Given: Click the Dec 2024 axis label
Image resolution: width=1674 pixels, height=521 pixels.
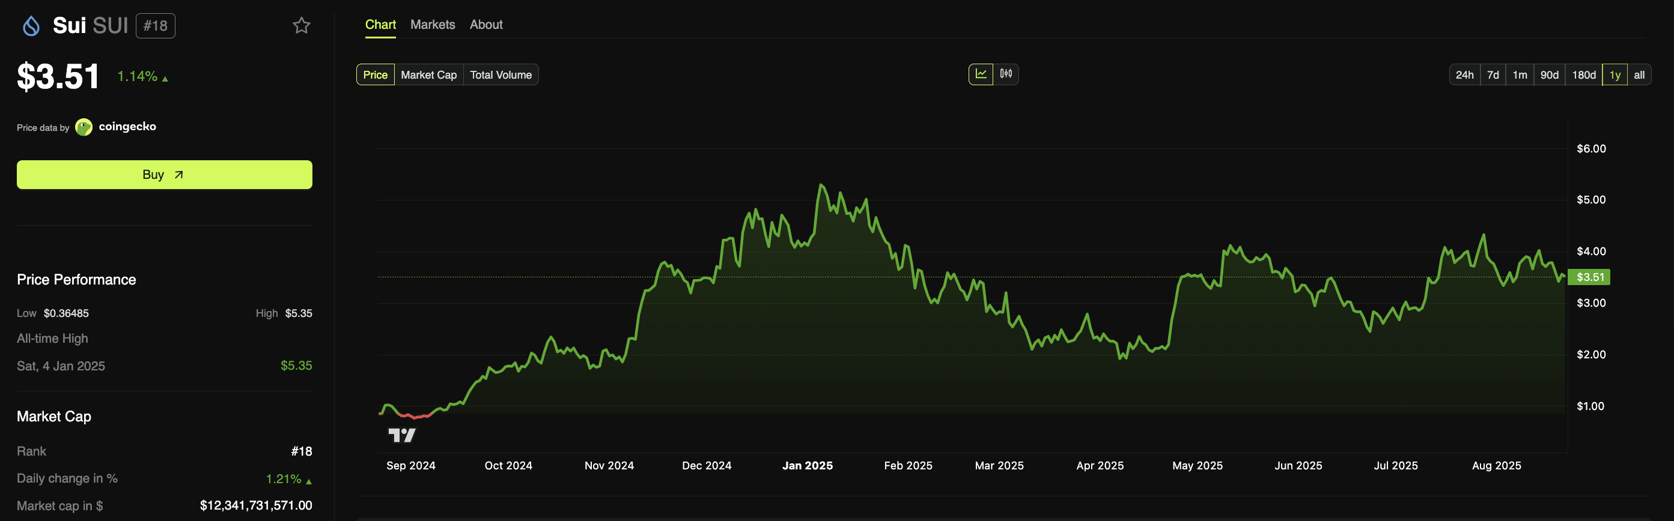Looking at the screenshot, I should click(707, 465).
